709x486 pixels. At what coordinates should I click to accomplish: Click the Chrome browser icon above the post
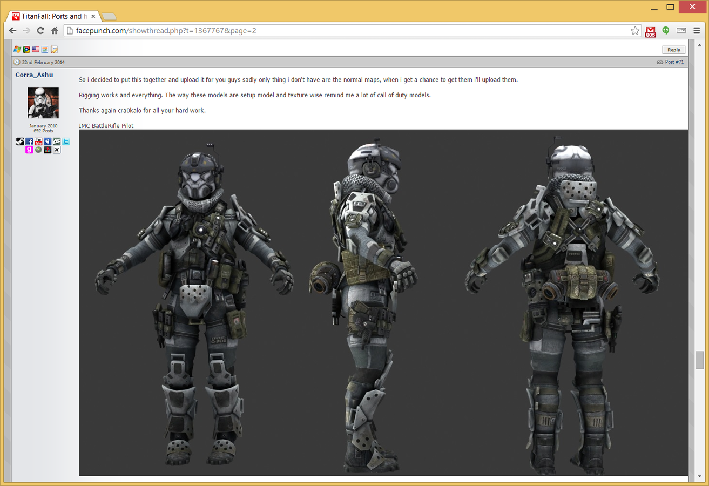pos(26,50)
